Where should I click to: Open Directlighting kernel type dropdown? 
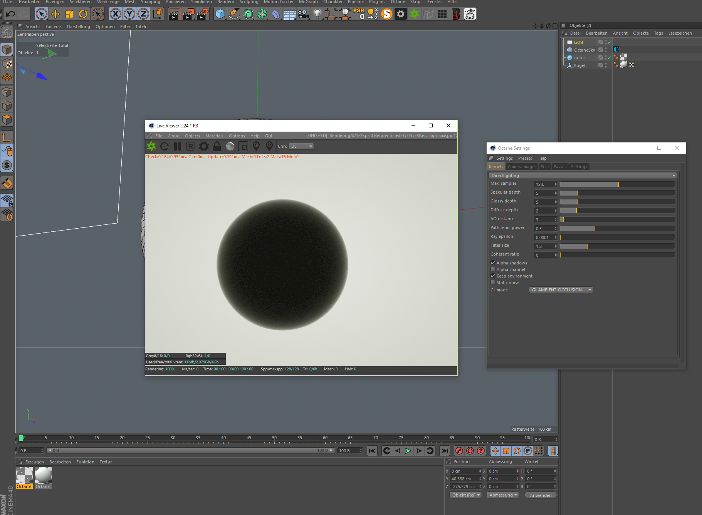click(x=583, y=176)
